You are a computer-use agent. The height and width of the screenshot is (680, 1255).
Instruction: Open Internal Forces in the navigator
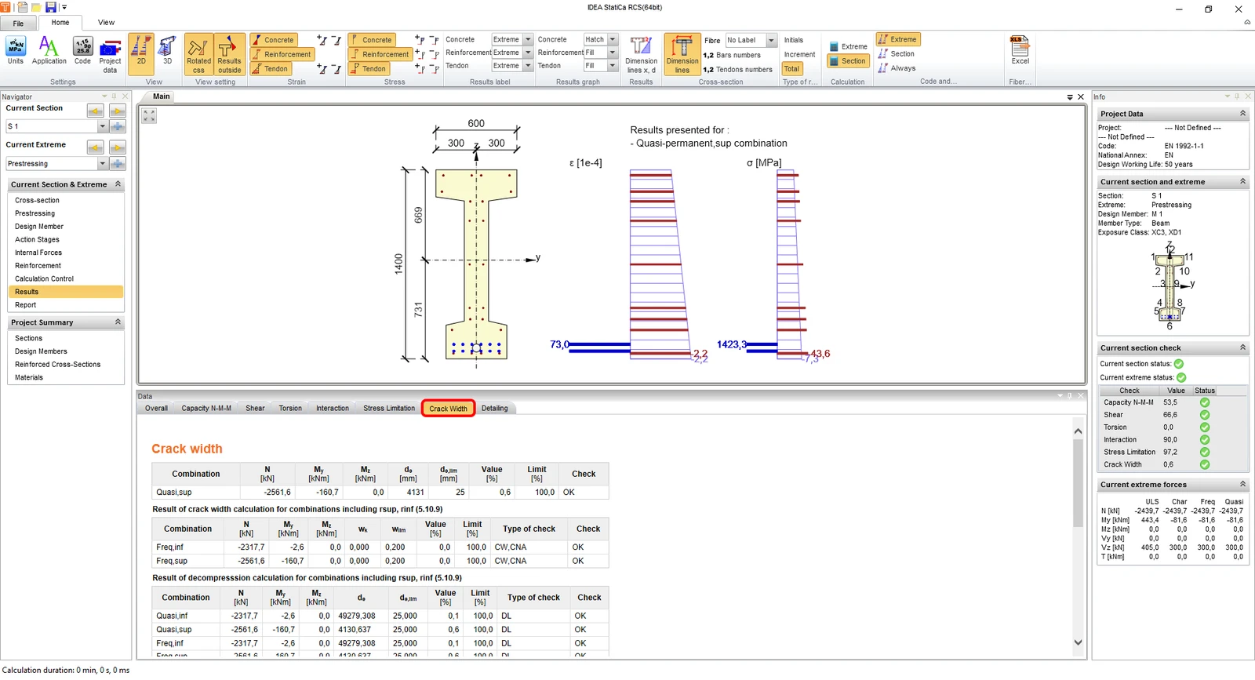click(x=38, y=253)
